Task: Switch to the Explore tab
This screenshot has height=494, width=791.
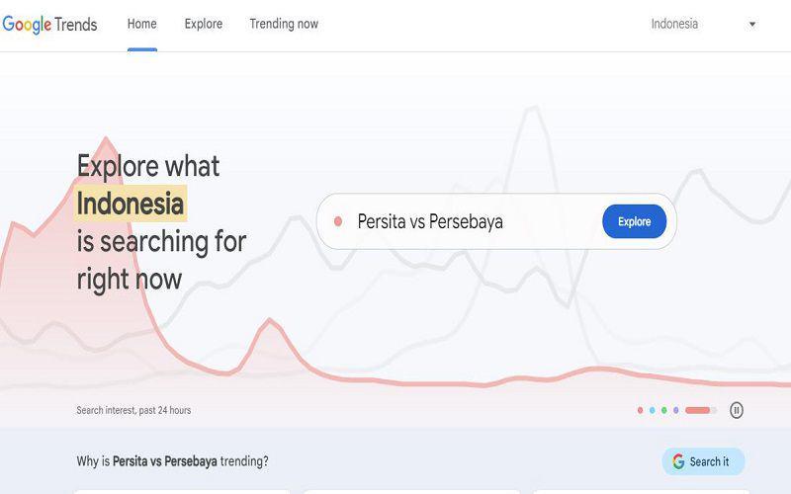Action: pyautogui.click(x=204, y=24)
